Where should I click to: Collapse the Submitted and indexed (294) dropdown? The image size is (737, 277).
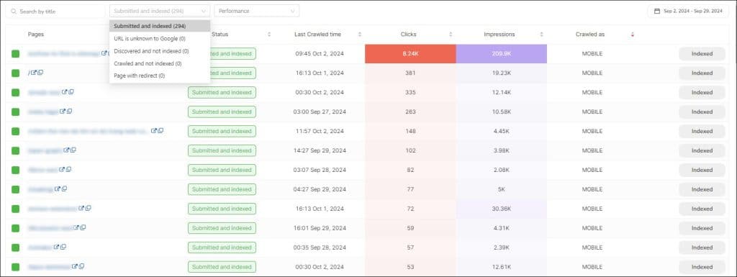[x=160, y=11]
